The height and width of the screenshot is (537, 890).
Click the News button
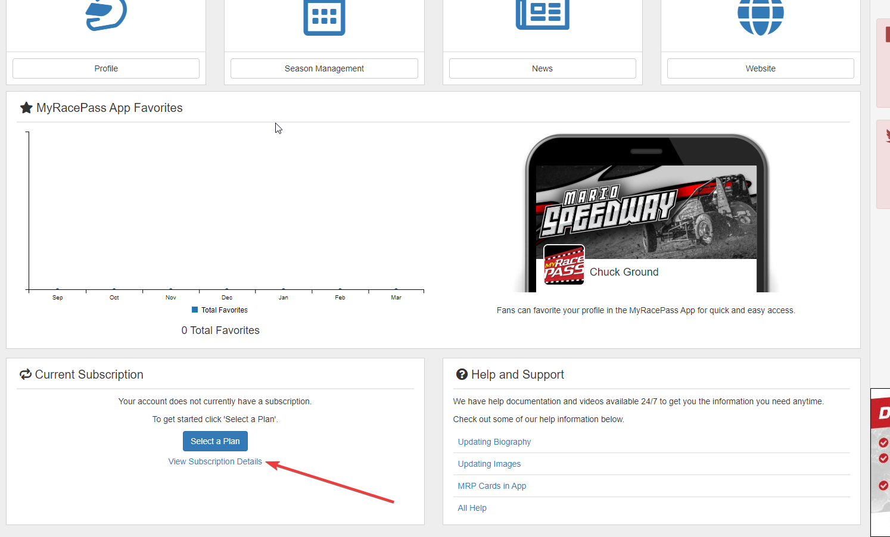[542, 68]
